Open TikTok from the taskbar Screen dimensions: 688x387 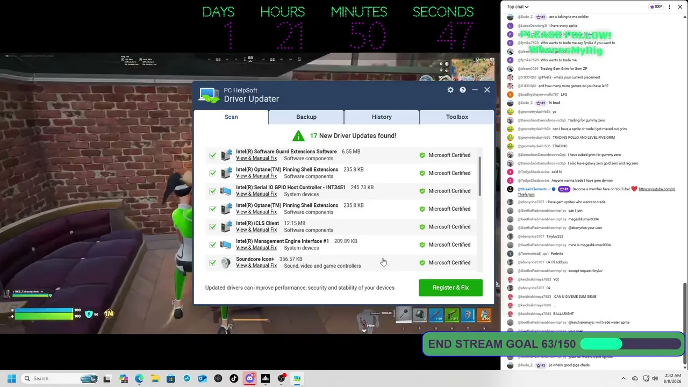point(234,378)
